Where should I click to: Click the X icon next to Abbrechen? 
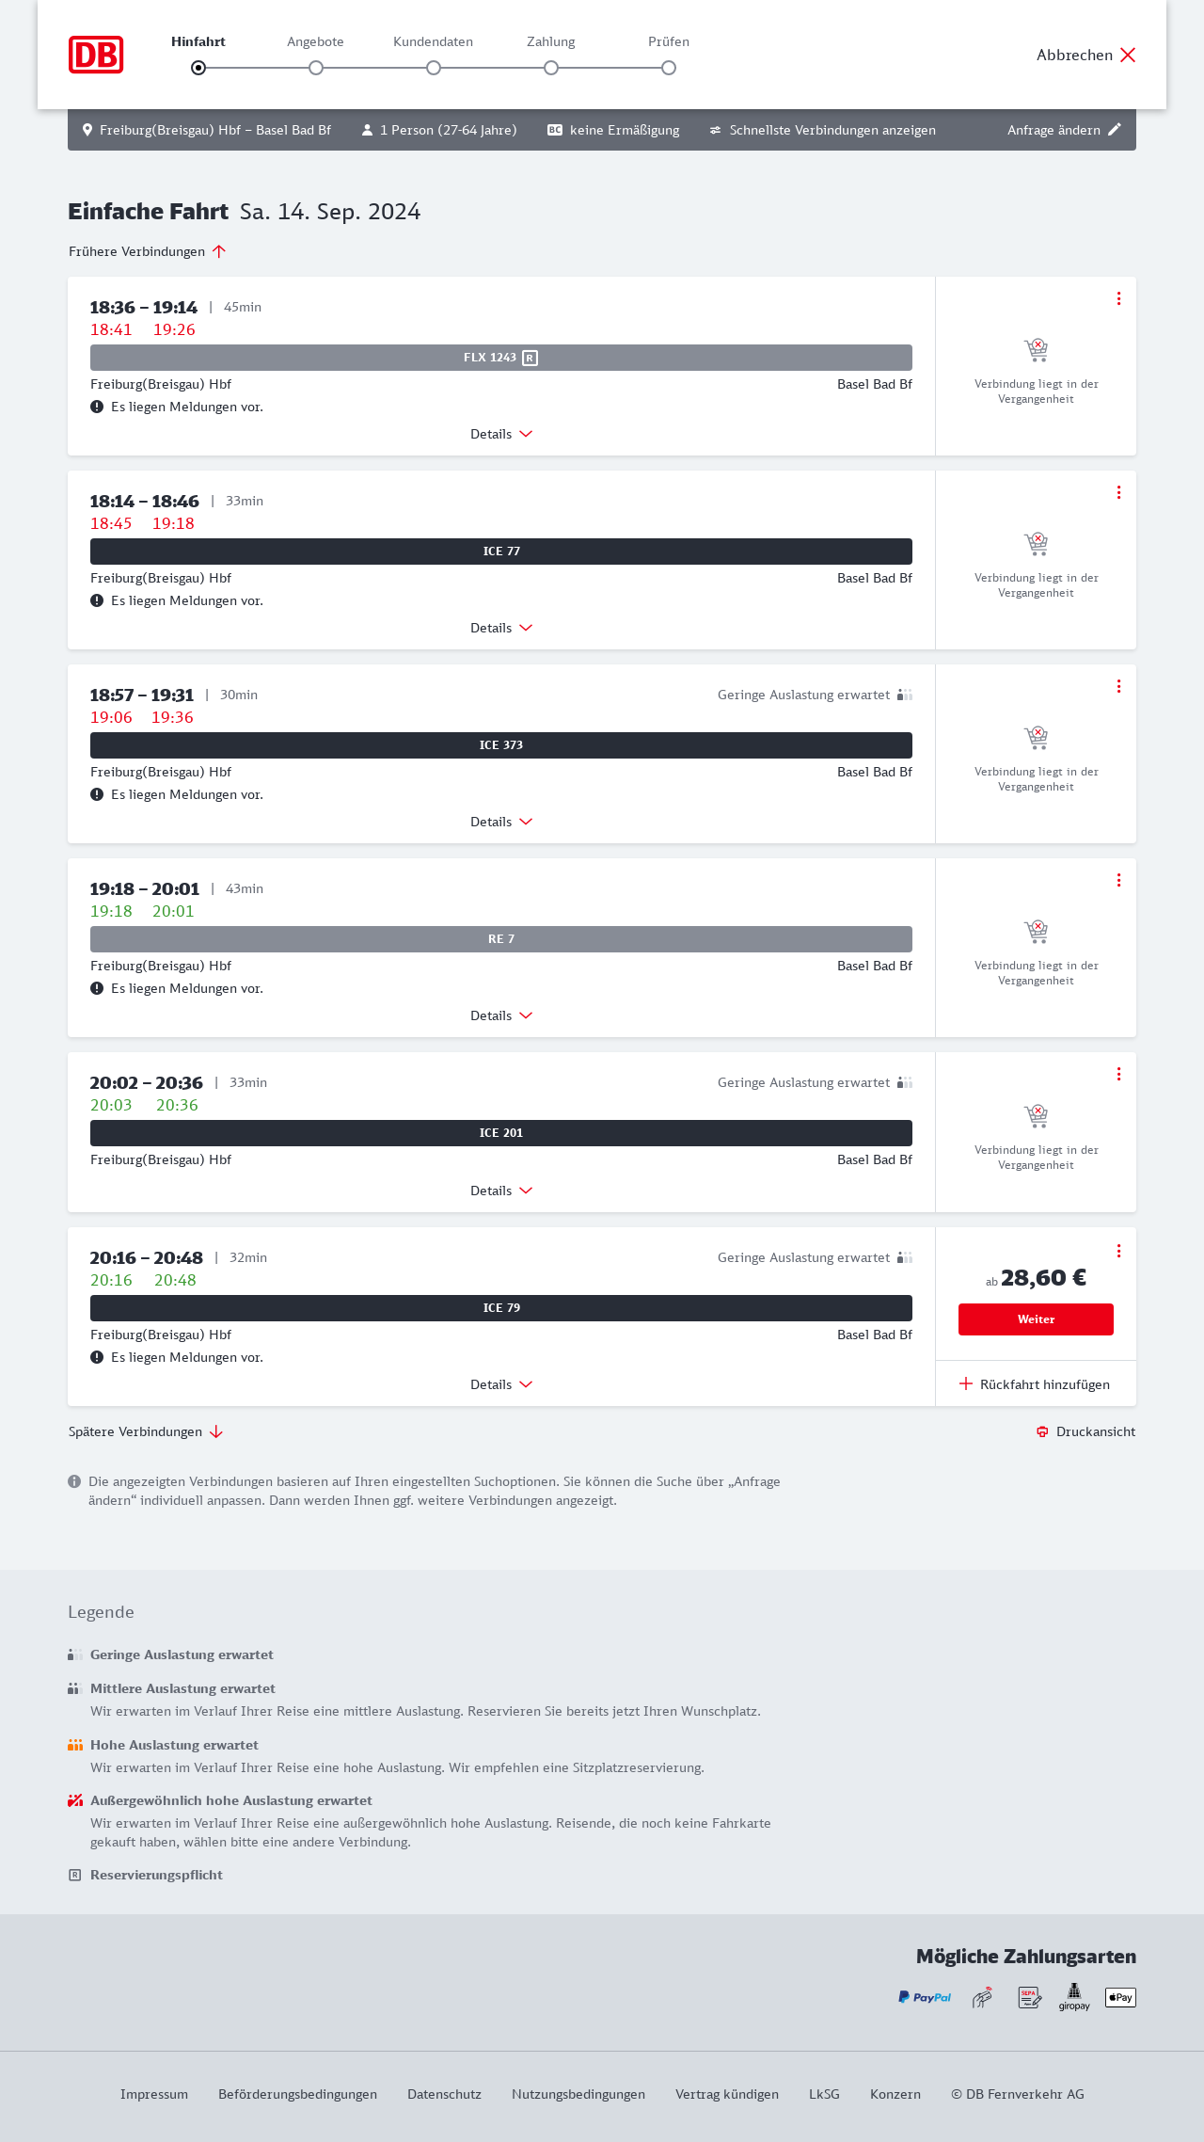tap(1128, 55)
